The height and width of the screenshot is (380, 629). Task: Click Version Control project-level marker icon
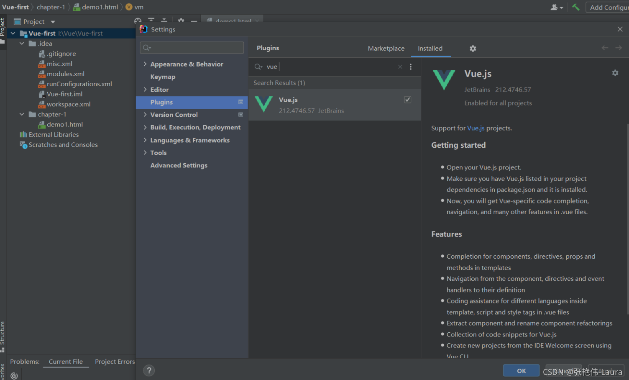(240, 115)
